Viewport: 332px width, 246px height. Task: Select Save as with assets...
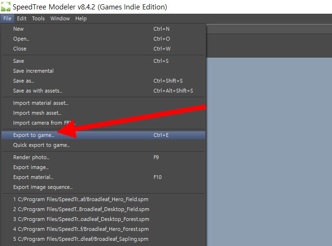pos(103,91)
